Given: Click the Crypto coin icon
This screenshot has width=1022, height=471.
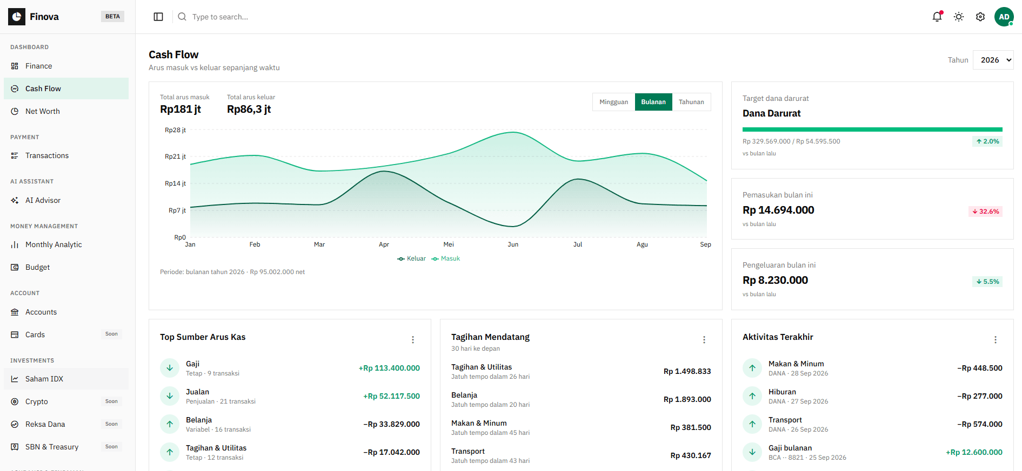Looking at the screenshot, I should pos(15,401).
